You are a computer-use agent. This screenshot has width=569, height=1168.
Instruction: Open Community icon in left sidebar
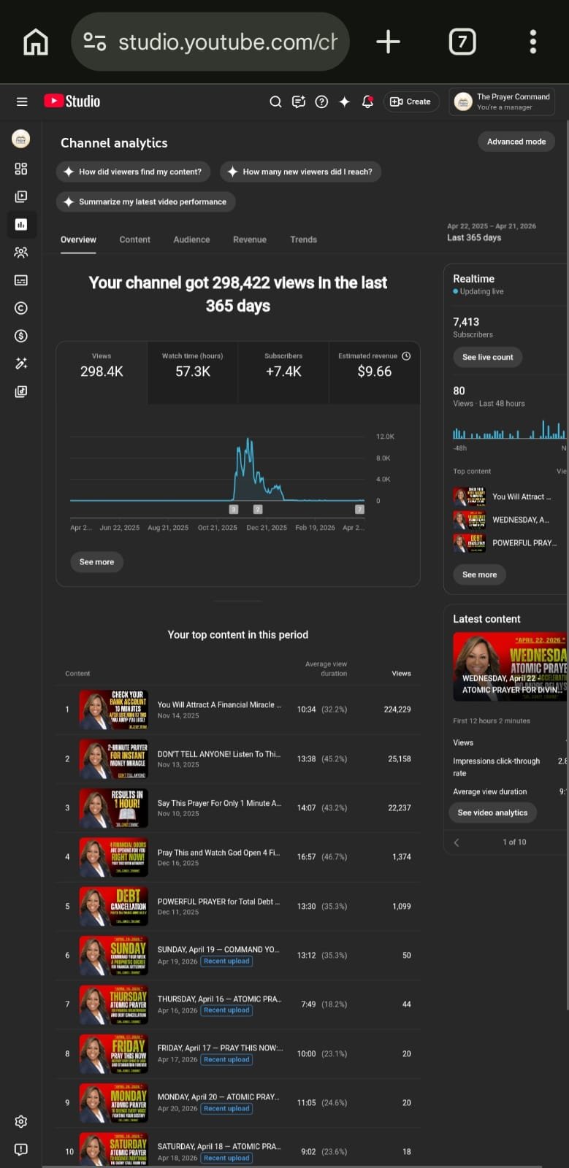(x=21, y=253)
